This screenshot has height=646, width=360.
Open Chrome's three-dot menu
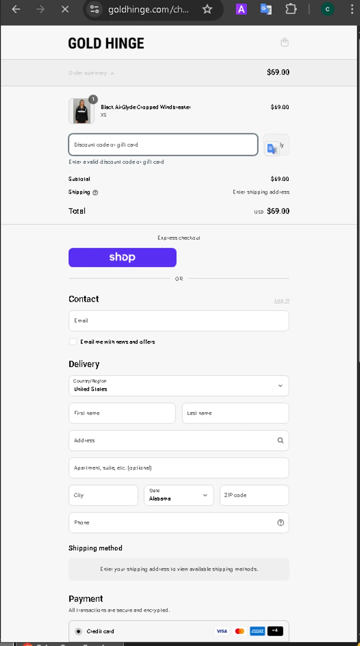click(352, 9)
